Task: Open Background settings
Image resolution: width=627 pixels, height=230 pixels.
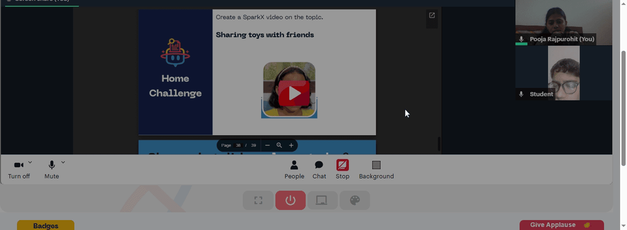Action: 376,170
